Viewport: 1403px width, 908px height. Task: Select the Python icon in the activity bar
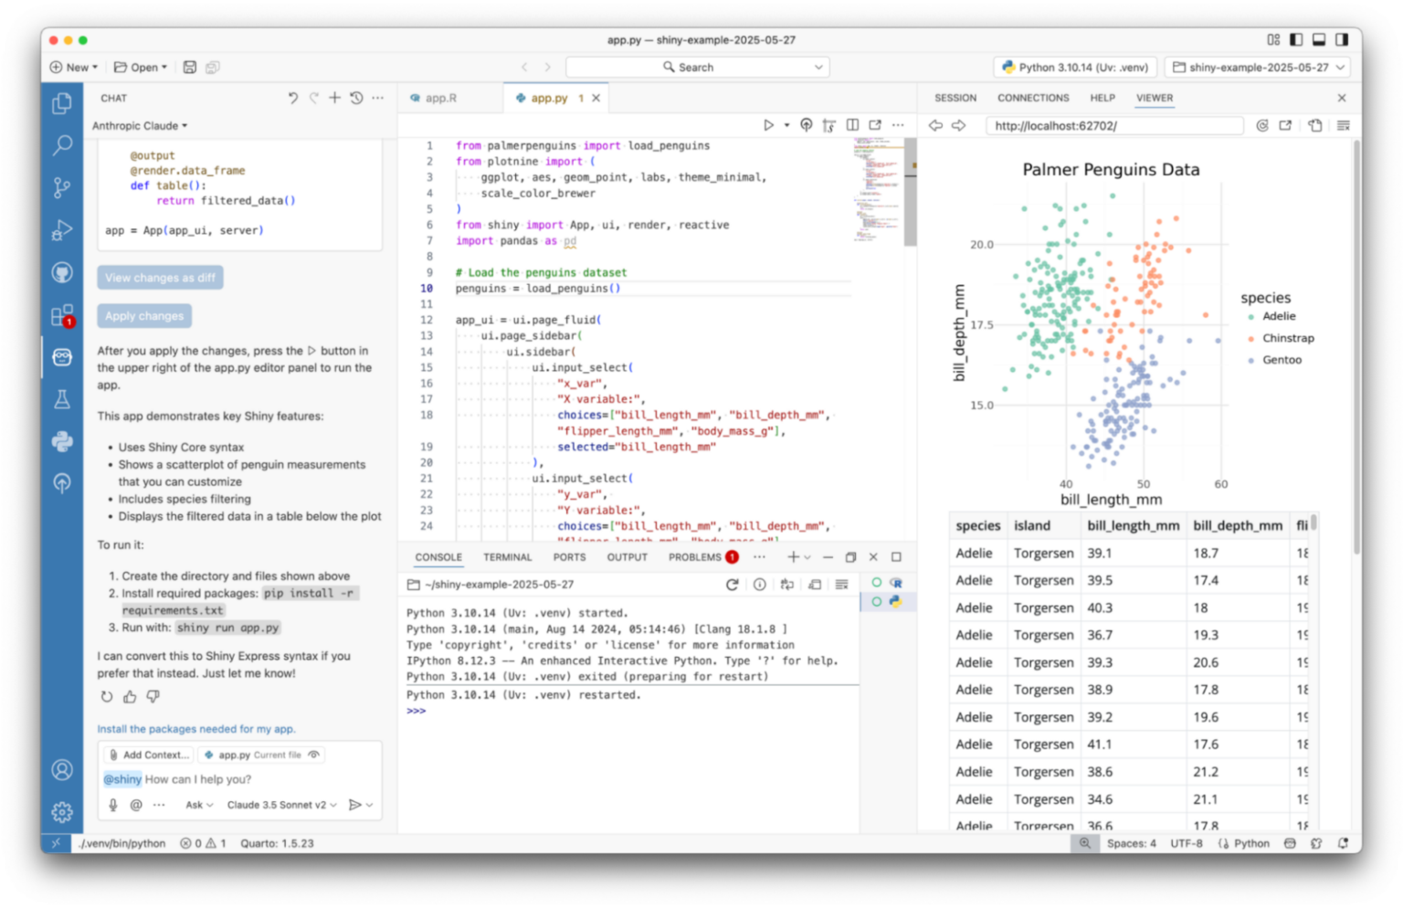(x=62, y=441)
